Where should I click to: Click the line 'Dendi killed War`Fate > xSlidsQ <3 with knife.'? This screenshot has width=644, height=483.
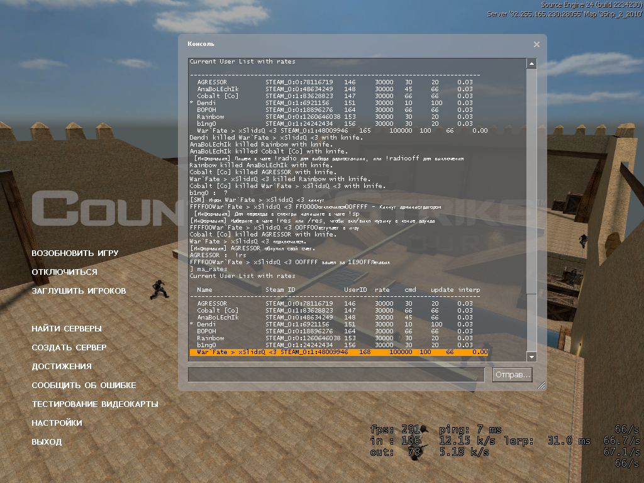[x=277, y=138]
